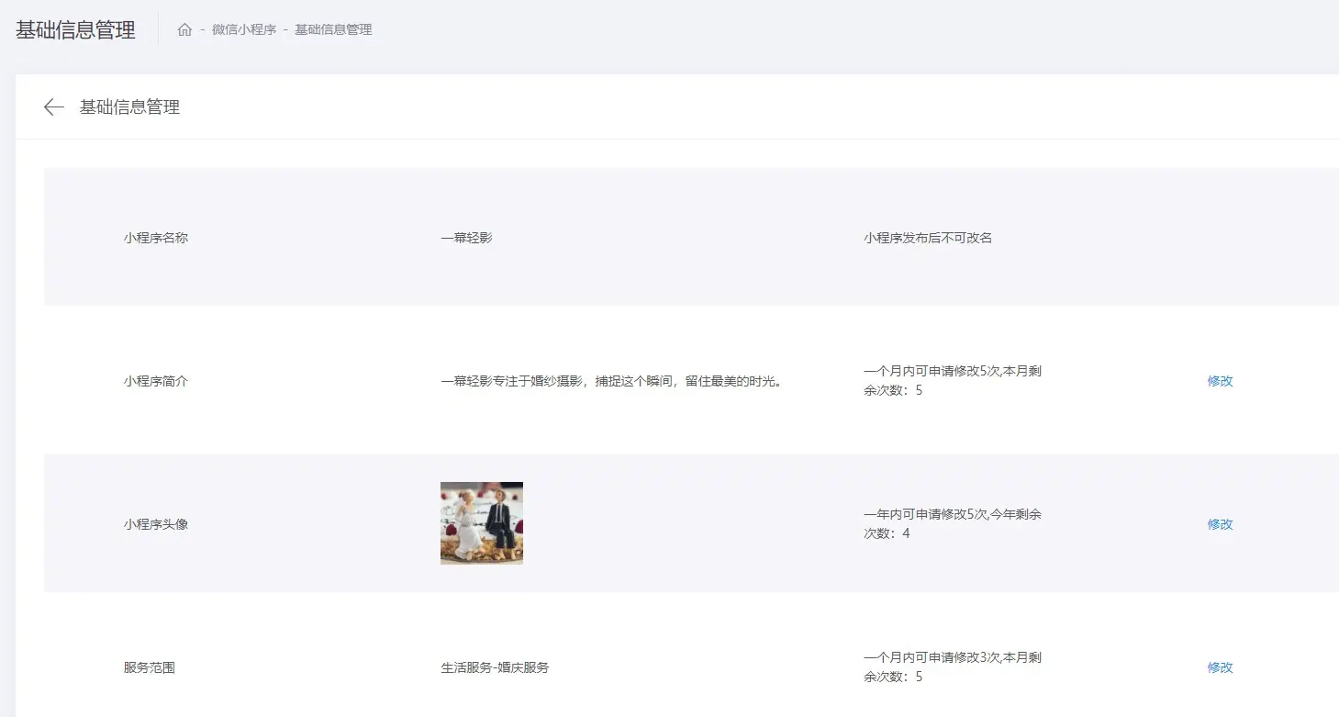Click the wedding figurine avatar thumbnail

[x=482, y=523]
